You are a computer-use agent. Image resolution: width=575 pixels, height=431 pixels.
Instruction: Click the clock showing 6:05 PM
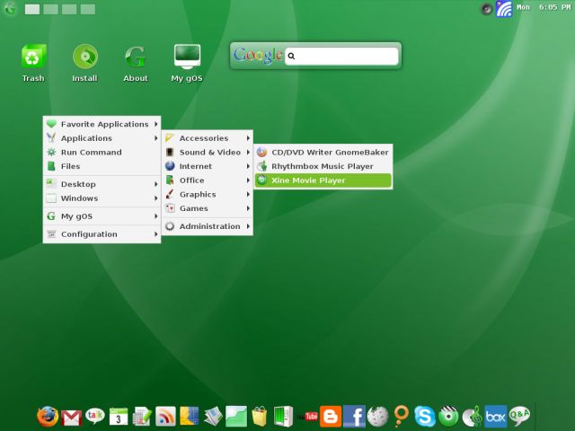click(x=553, y=8)
